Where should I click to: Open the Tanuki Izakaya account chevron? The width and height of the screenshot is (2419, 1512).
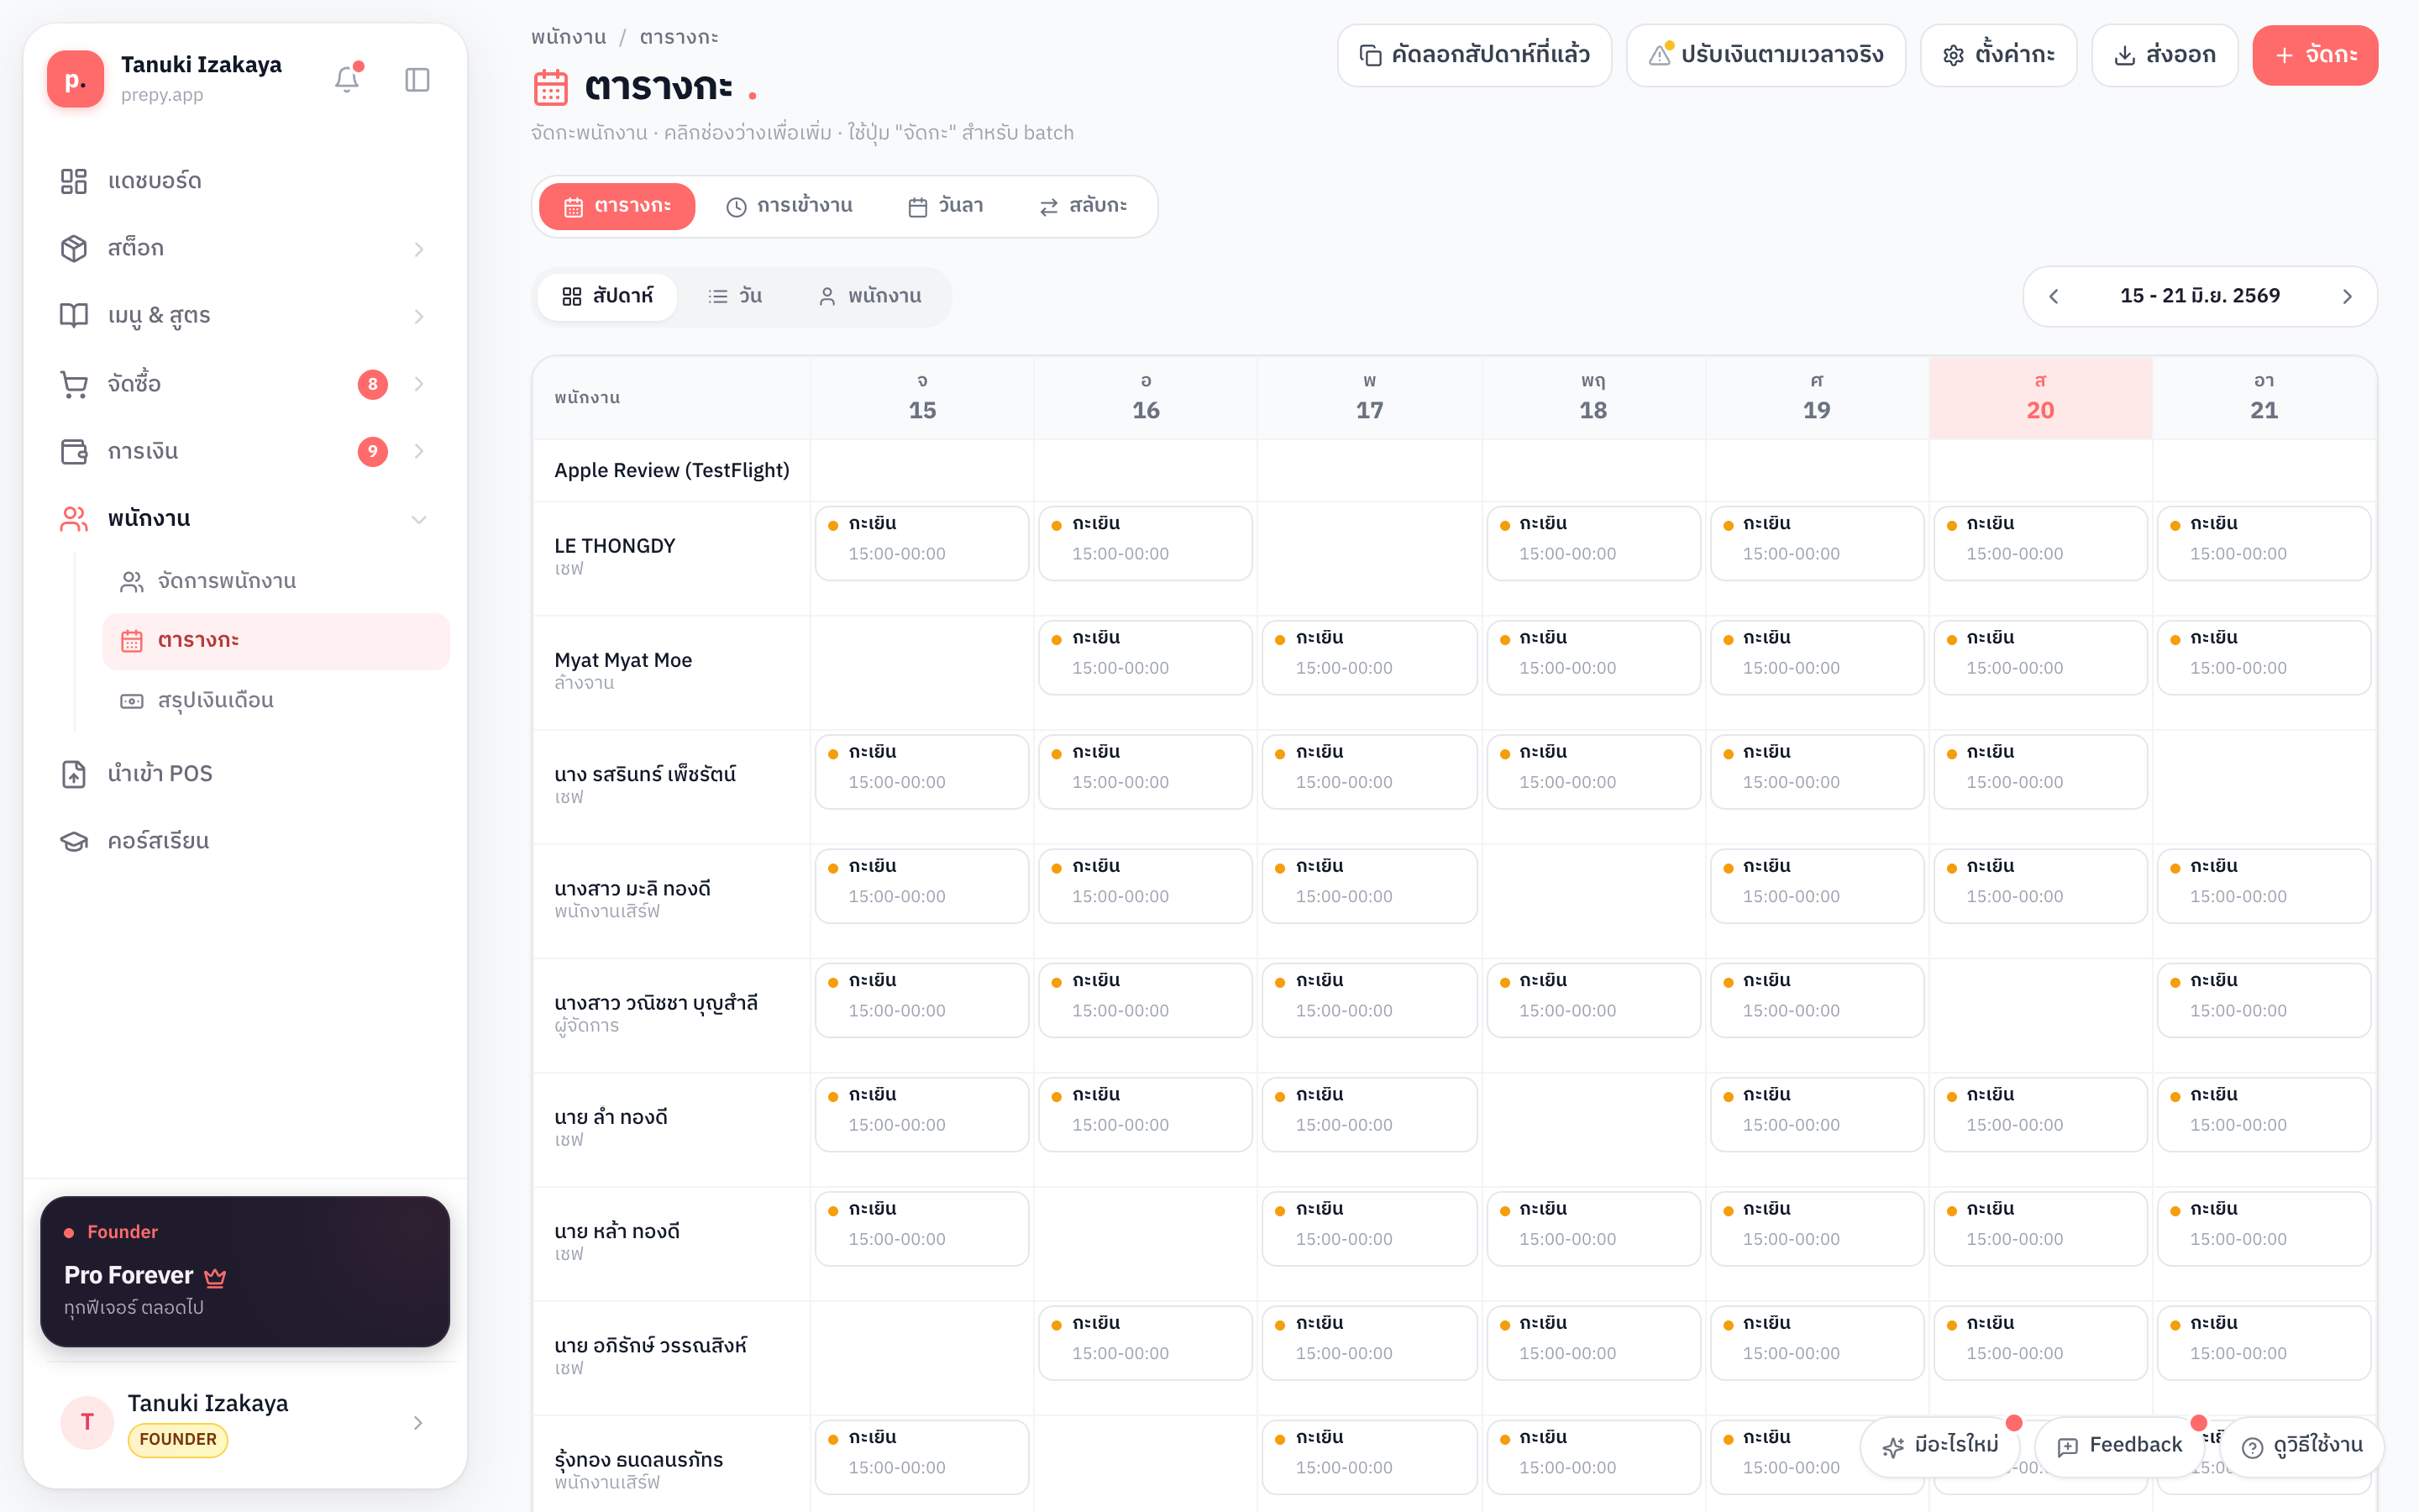pos(417,1422)
